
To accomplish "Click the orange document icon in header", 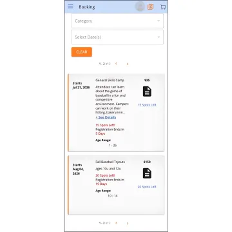I will click(x=151, y=6).
